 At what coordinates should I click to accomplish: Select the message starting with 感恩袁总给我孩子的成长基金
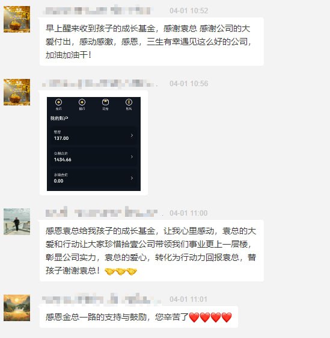(x=151, y=251)
